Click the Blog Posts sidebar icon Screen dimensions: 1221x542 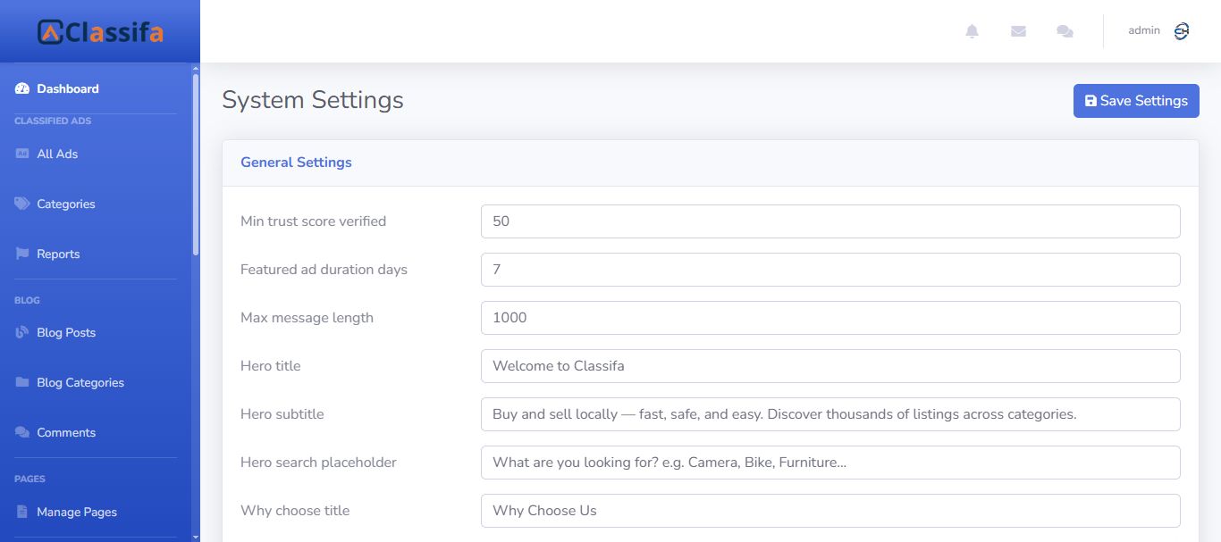tap(22, 332)
